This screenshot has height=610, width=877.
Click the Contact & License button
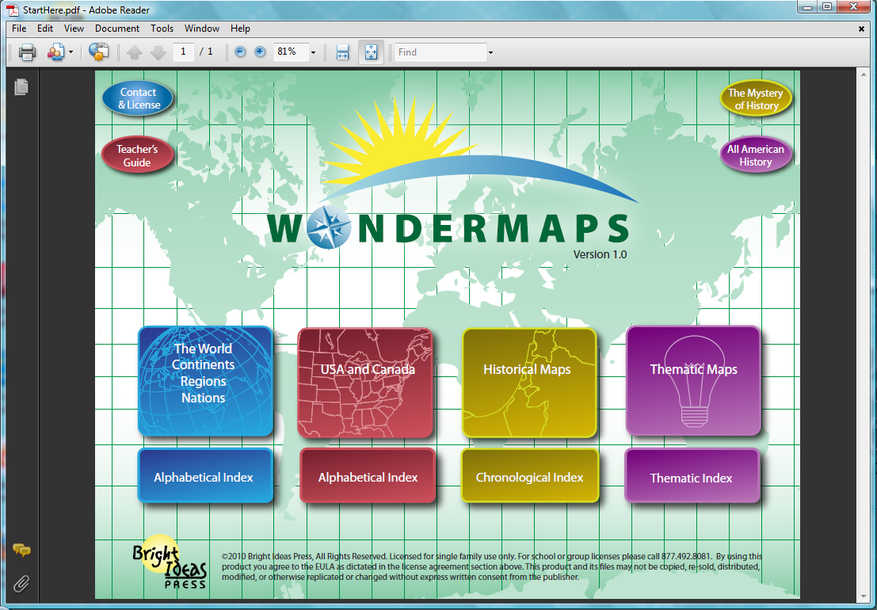tap(138, 98)
